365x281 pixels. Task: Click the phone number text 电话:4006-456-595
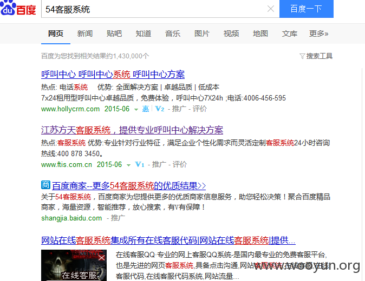(256, 98)
